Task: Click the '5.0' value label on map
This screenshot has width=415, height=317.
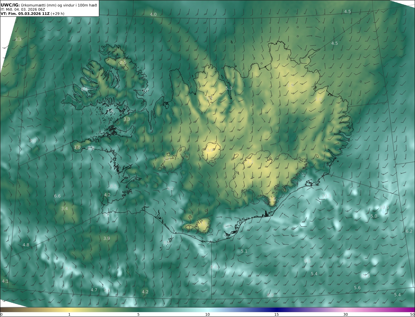Action: 374,216
